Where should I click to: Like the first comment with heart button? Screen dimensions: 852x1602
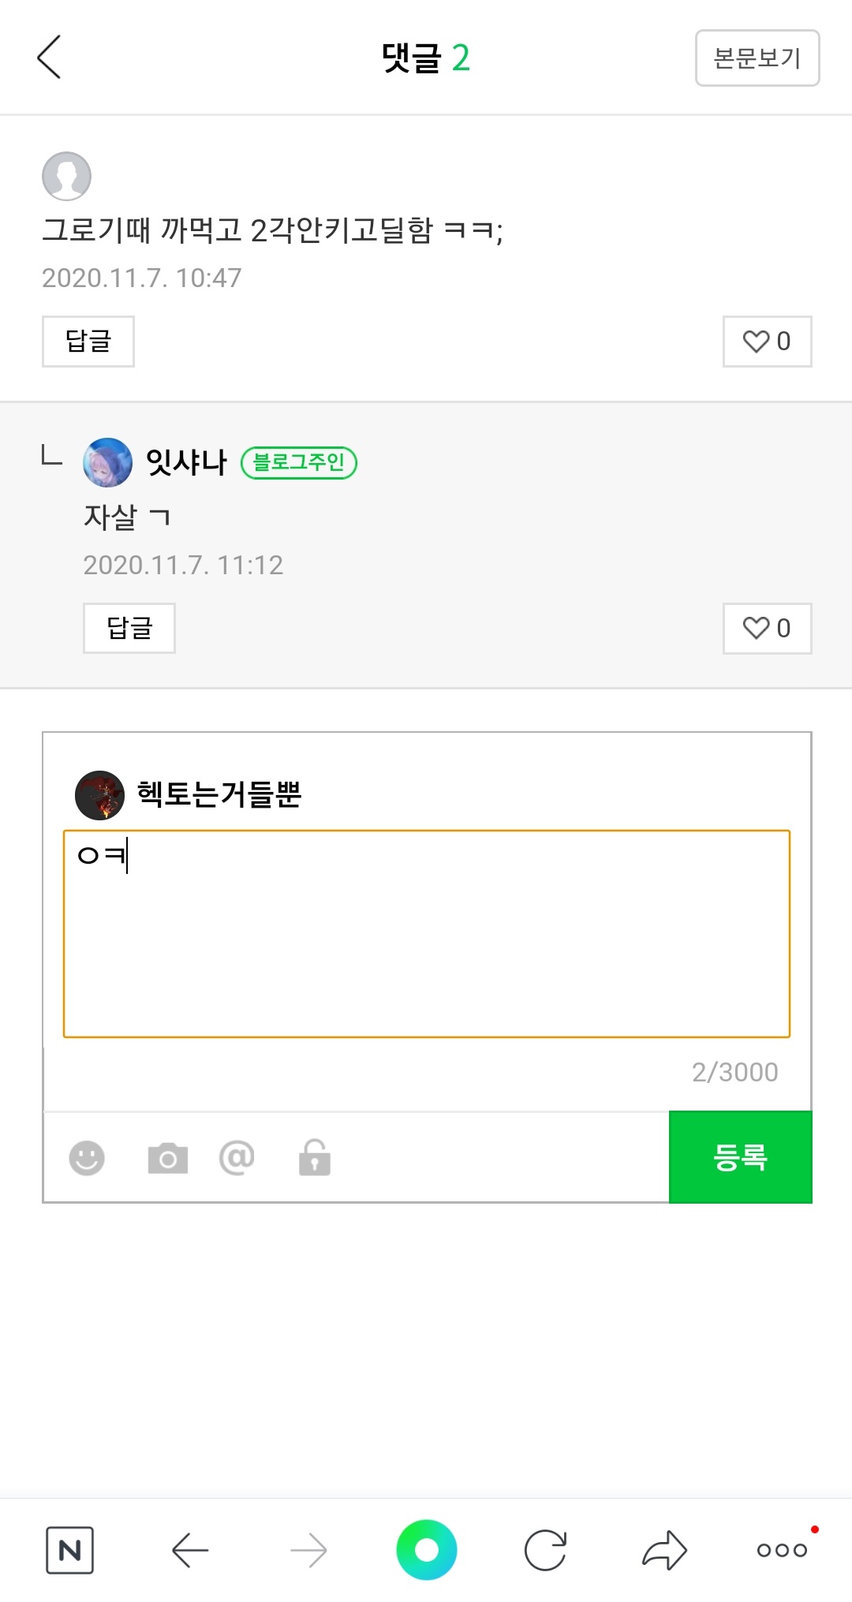click(767, 342)
